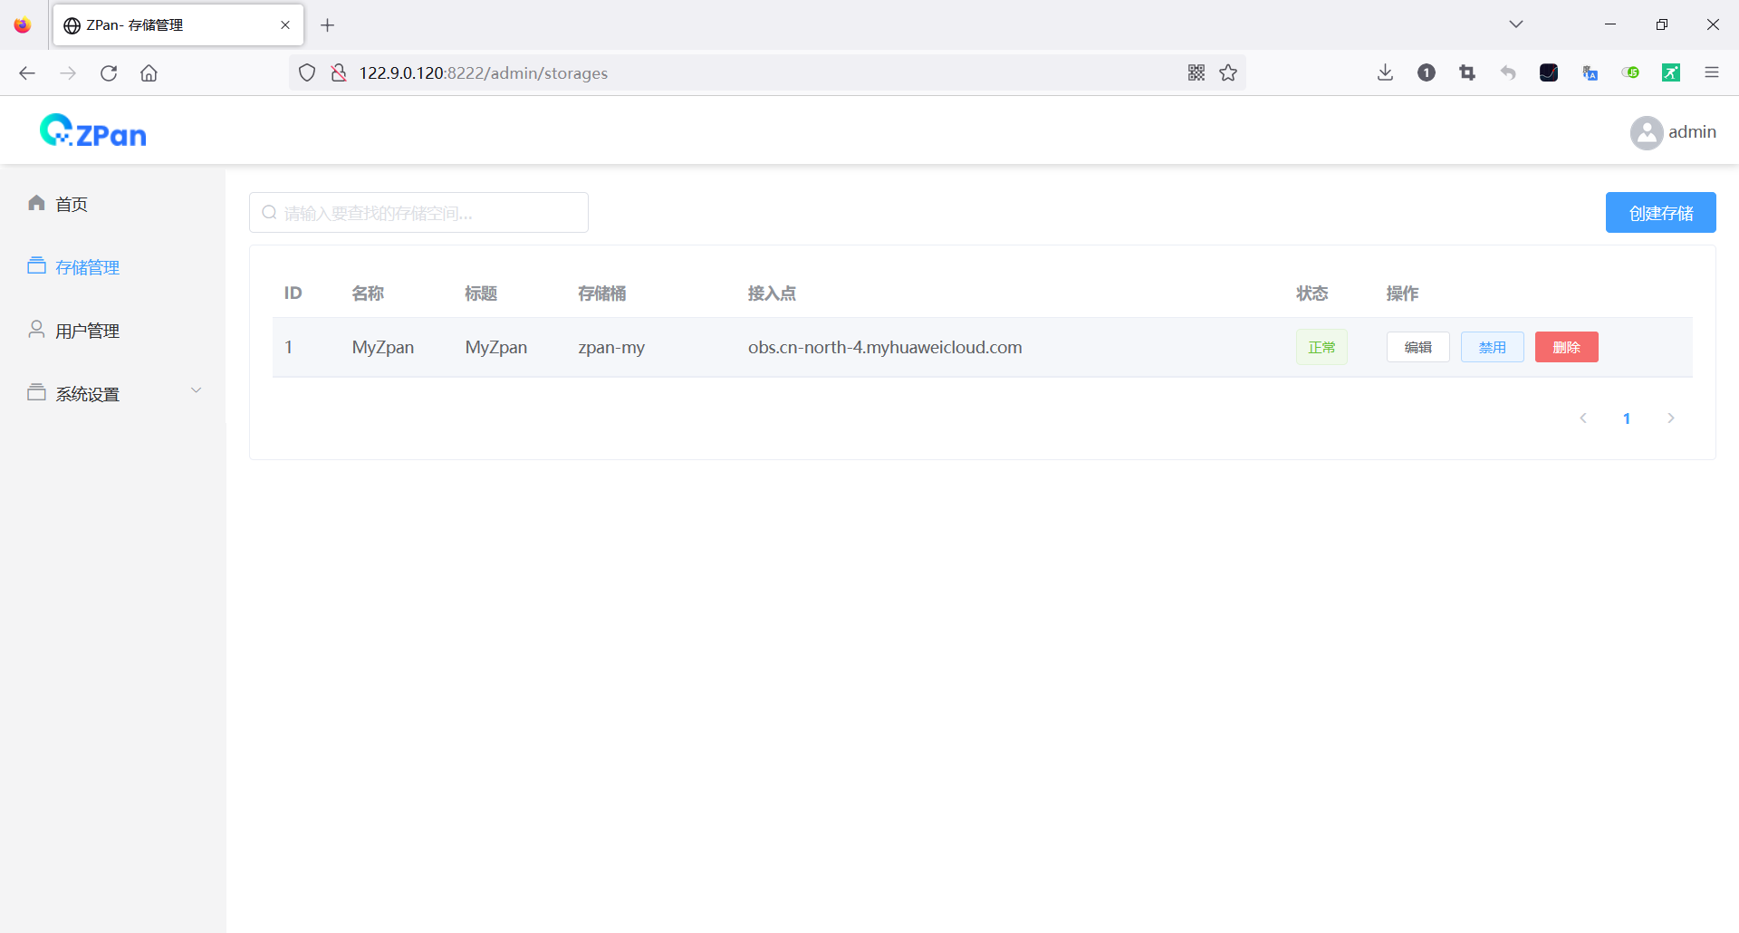
Task: Click the green arrow extension icon
Action: point(1671,73)
